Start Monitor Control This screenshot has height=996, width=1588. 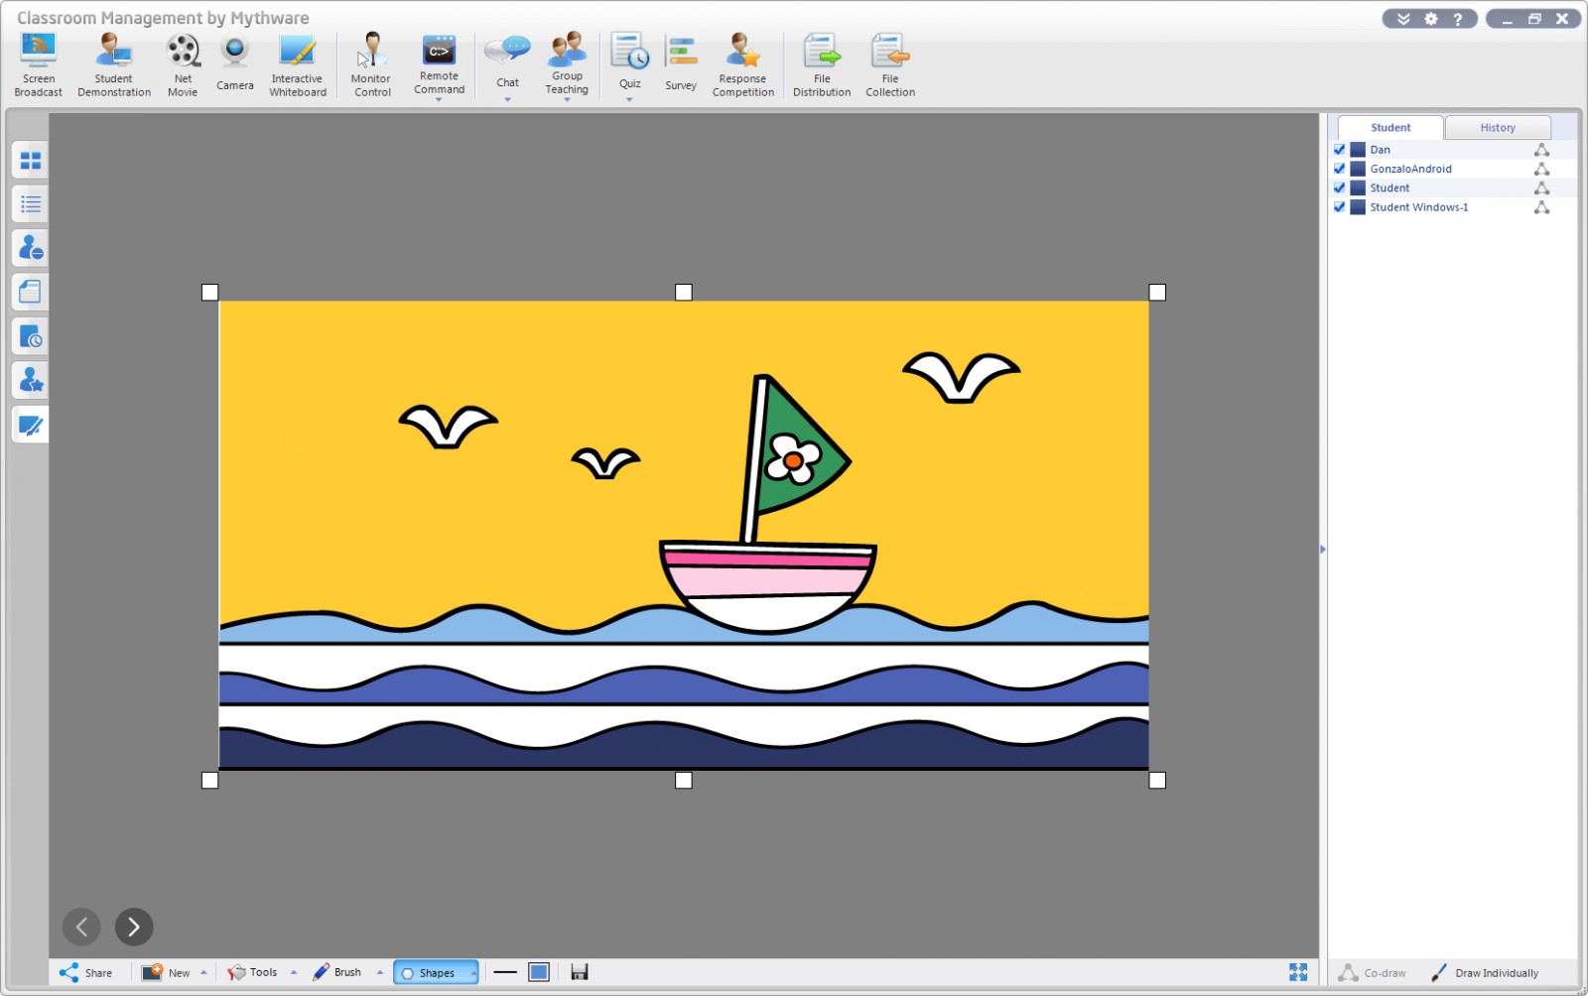(371, 60)
